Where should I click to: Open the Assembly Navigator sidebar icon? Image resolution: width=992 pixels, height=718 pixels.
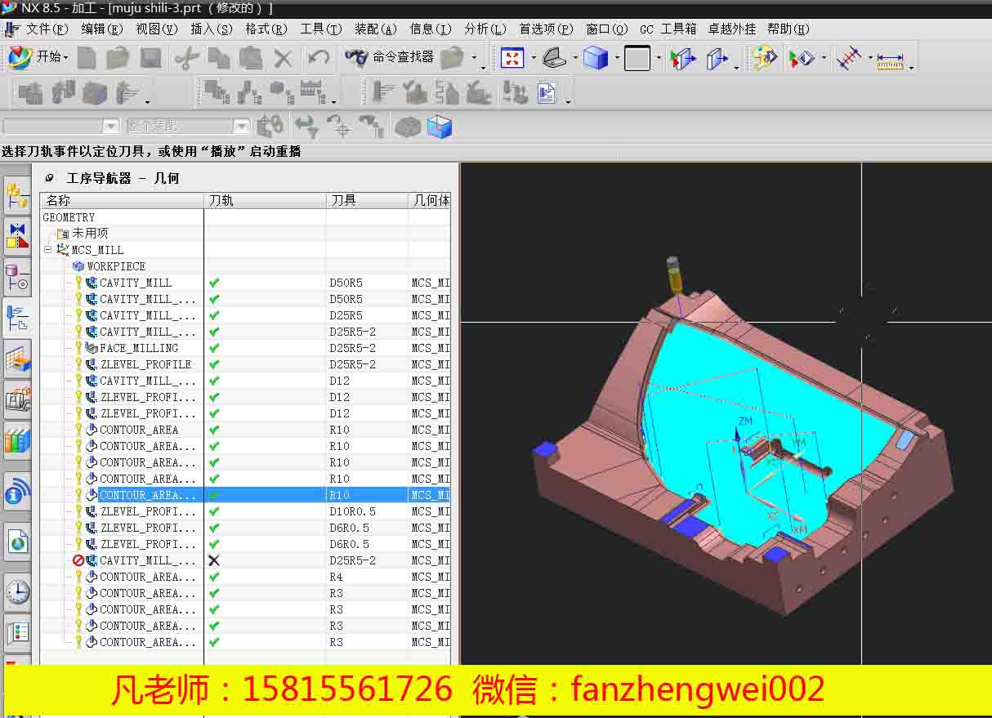pos(17,198)
